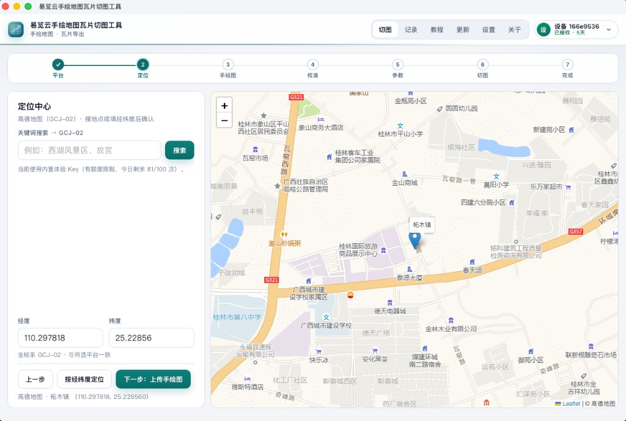The image size is (626, 421).
Task: Select step 6 切图 in stepper
Action: point(482,68)
